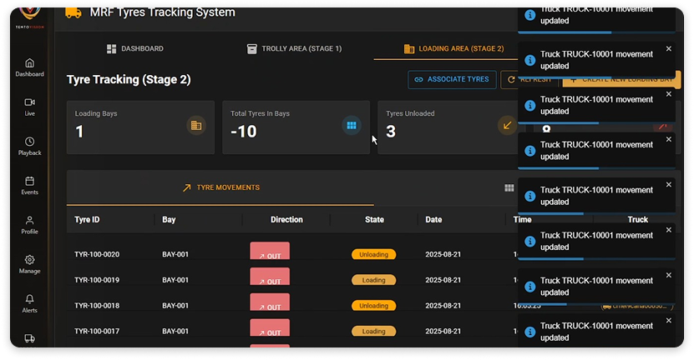
Task: Open Alerts bell in sidebar
Action: (29, 302)
